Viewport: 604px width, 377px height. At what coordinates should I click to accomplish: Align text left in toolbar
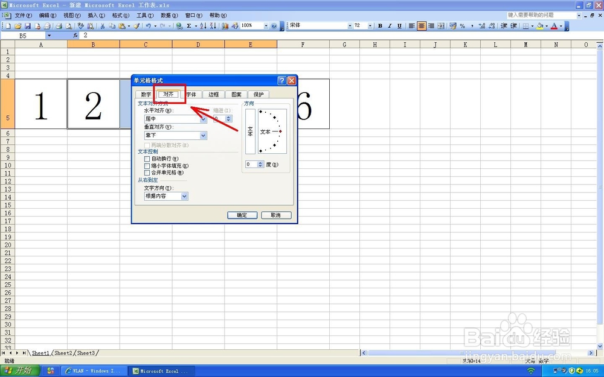[412, 26]
